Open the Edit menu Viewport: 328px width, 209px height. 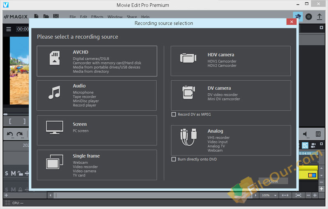click(x=83, y=17)
